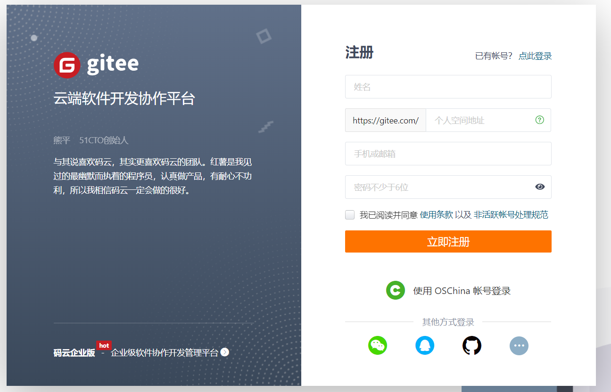Show the password with the eye icon
Image resolution: width=611 pixels, height=392 pixels.
[539, 187]
